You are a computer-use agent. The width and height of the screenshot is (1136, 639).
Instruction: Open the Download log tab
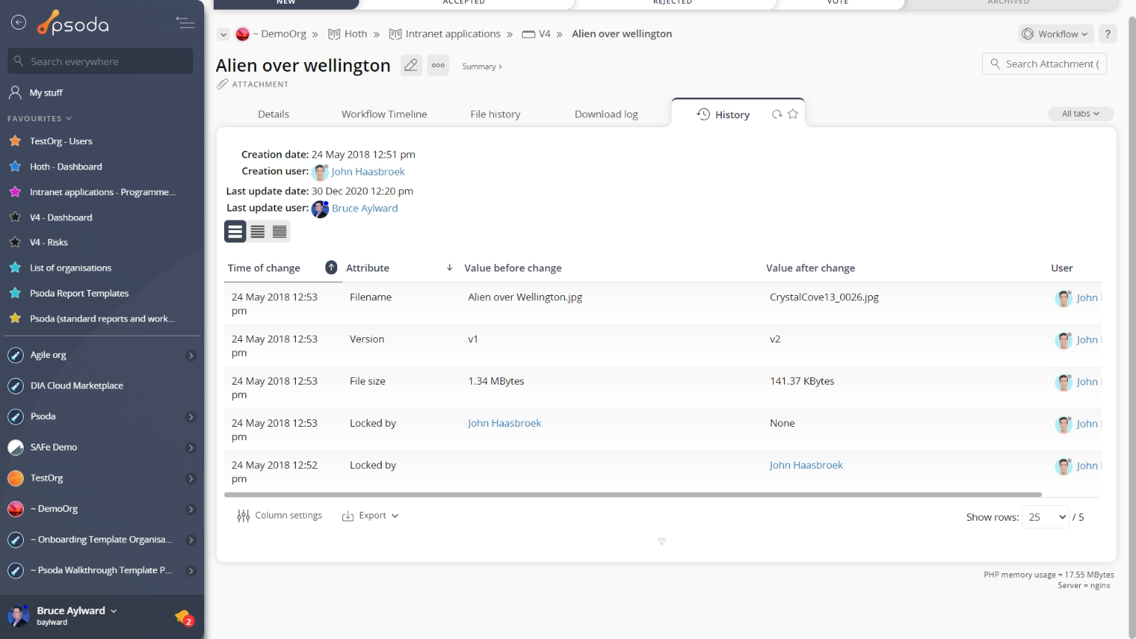tap(606, 115)
